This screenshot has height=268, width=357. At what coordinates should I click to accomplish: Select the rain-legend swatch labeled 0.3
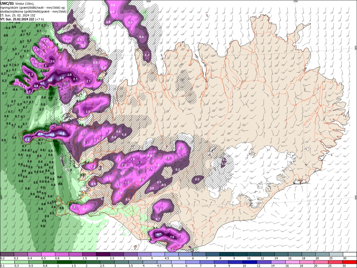21,262
